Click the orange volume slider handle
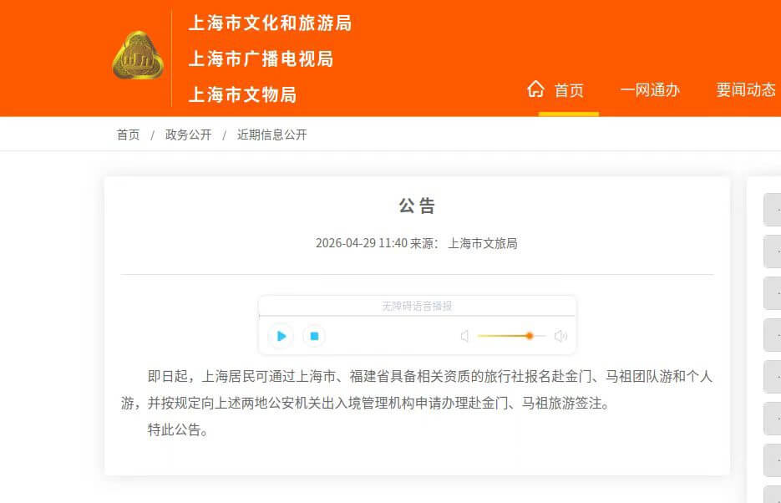This screenshot has width=781, height=503. 530,336
